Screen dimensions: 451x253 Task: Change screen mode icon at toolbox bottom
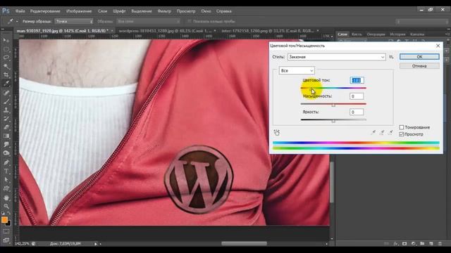pos(6,240)
